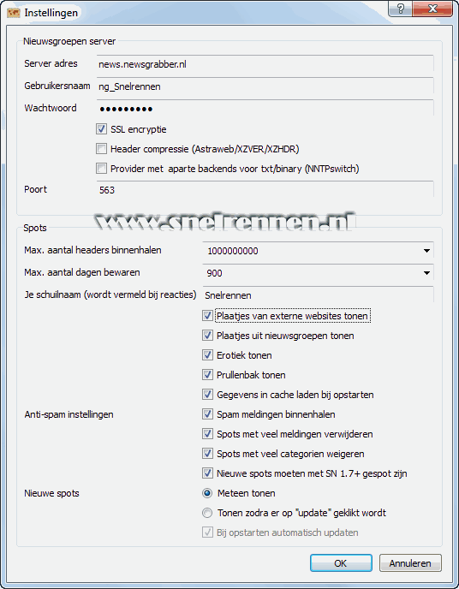
Task: Select the Meteen tonen radio button
Action: click(207, 493)
